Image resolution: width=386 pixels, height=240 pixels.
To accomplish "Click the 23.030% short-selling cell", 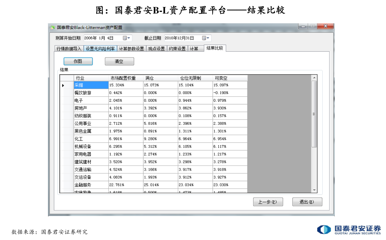I will (x=230, y=185).
